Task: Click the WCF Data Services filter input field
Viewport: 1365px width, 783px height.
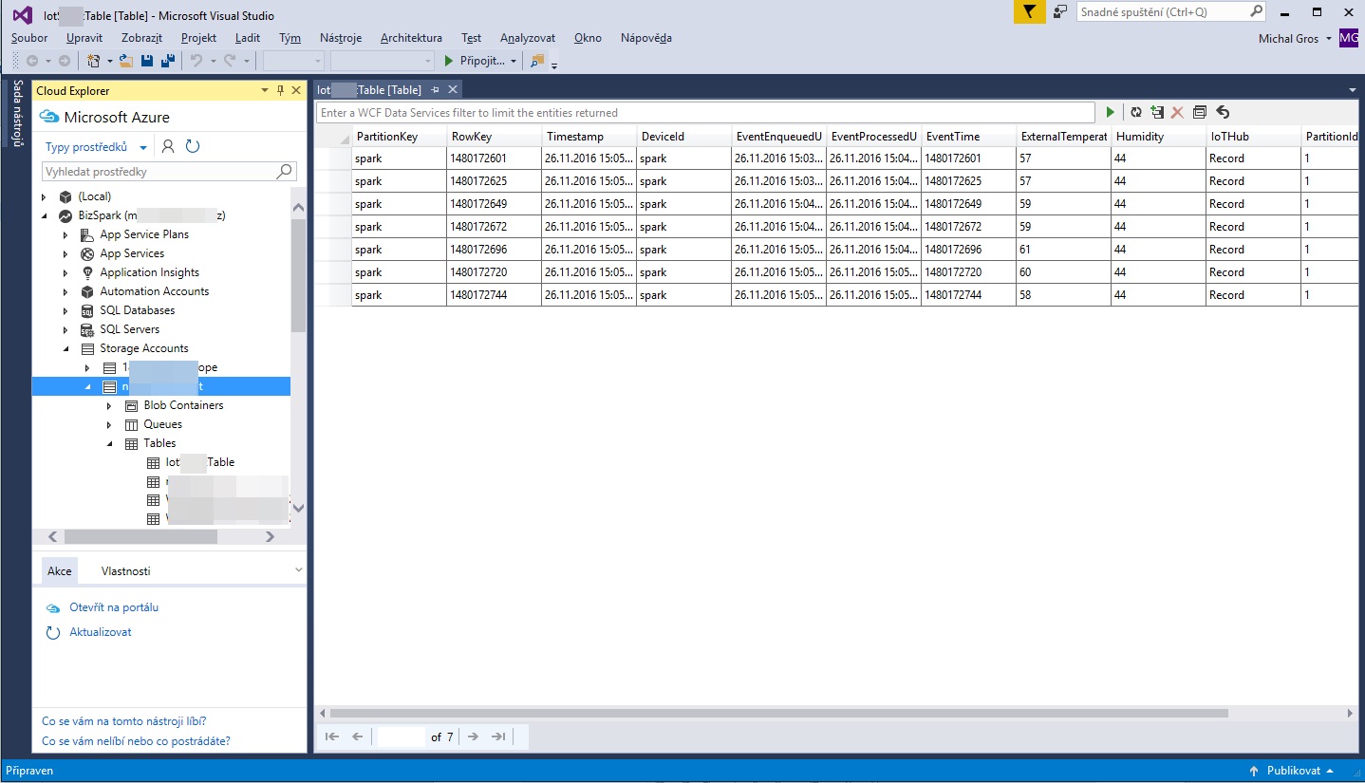Action: (707, 112)
